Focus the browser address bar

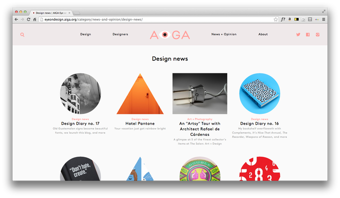[158, 19]
